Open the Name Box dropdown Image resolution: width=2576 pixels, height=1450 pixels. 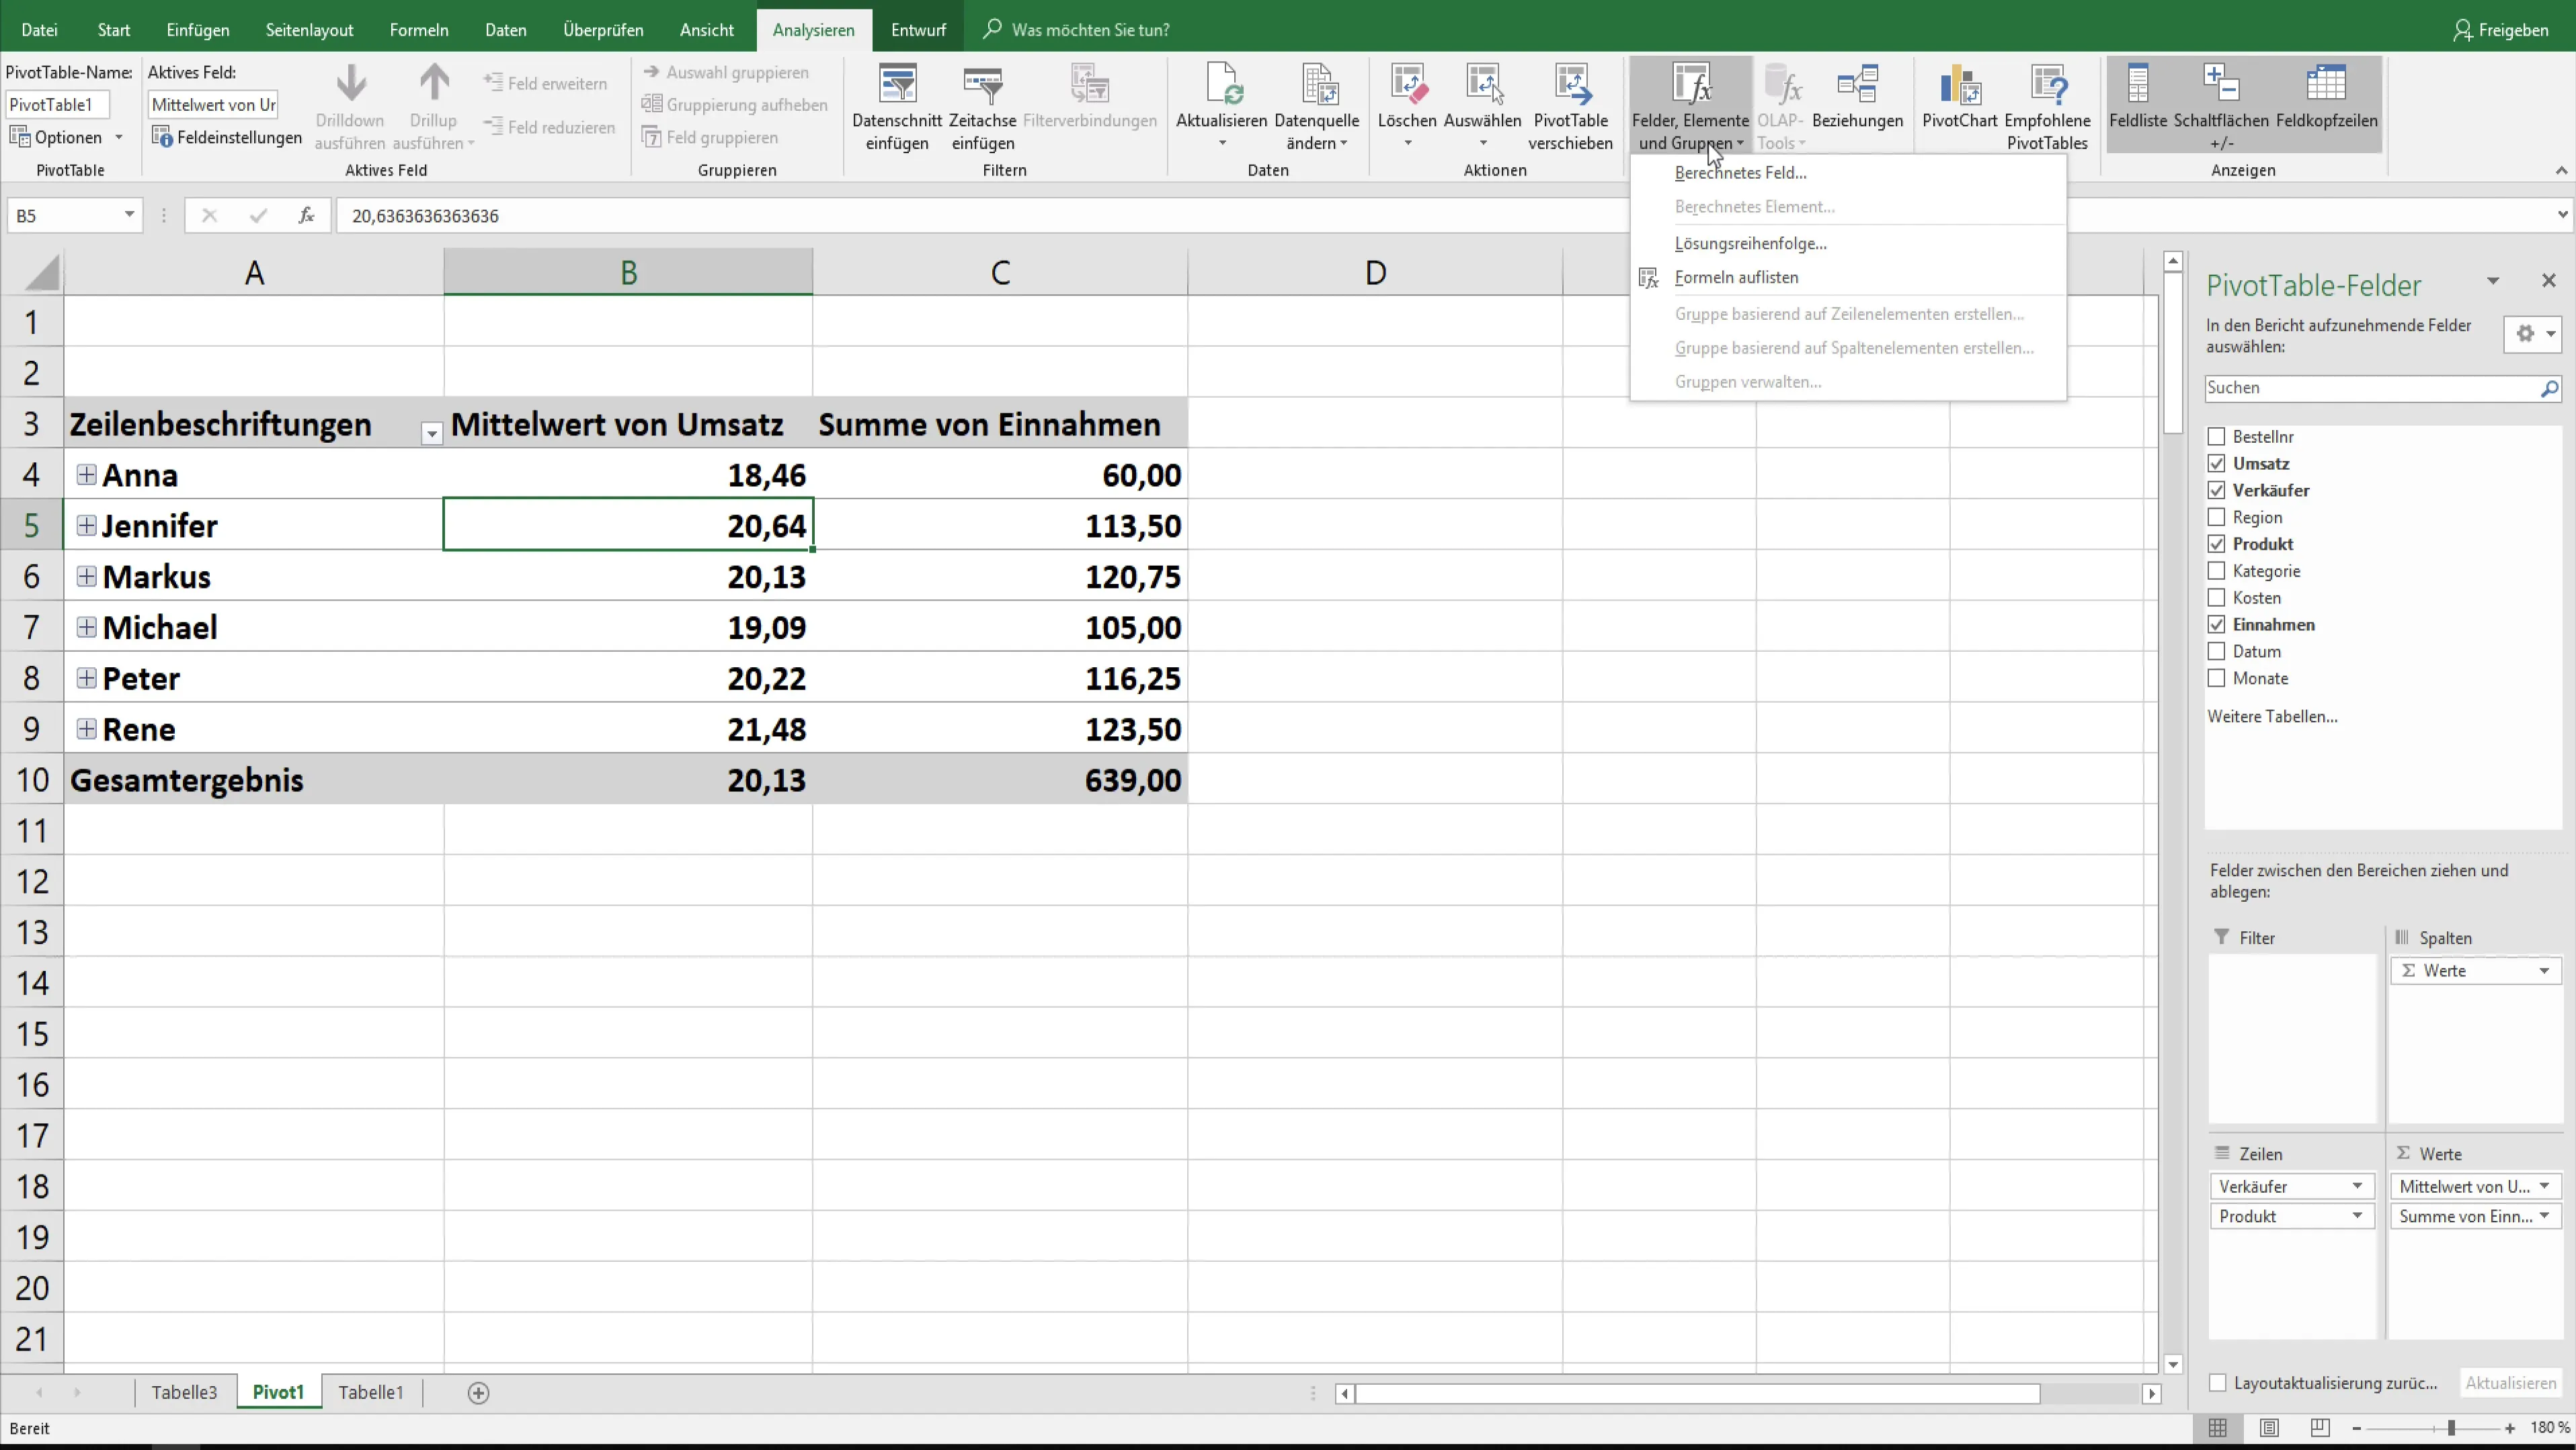click(129, 215)
